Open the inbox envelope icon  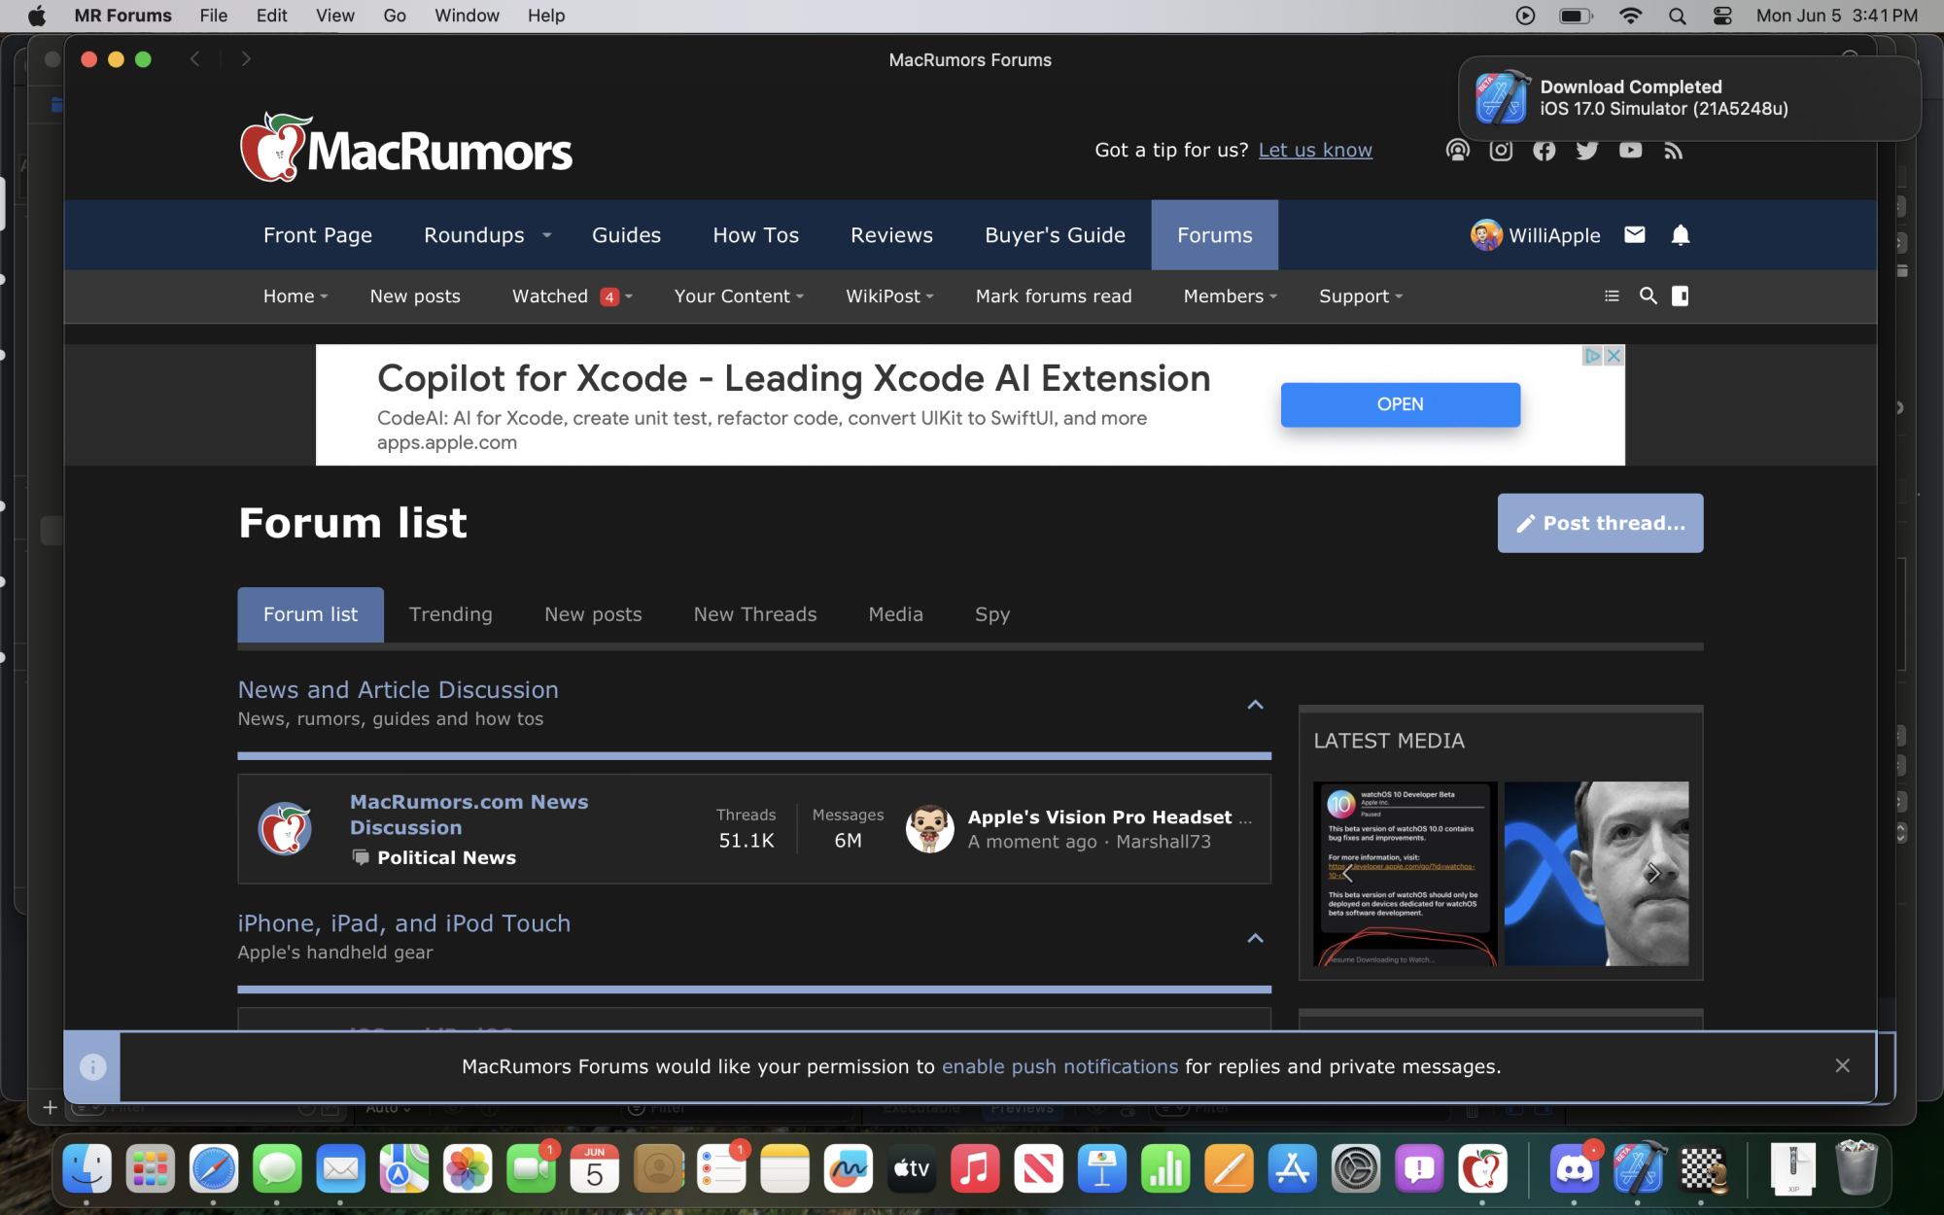[x=1634, y=235]
